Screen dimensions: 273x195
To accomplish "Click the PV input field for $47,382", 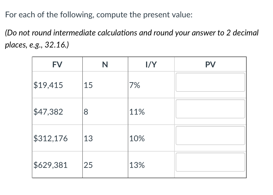I will pyautogui.click(x=211, y=109).
